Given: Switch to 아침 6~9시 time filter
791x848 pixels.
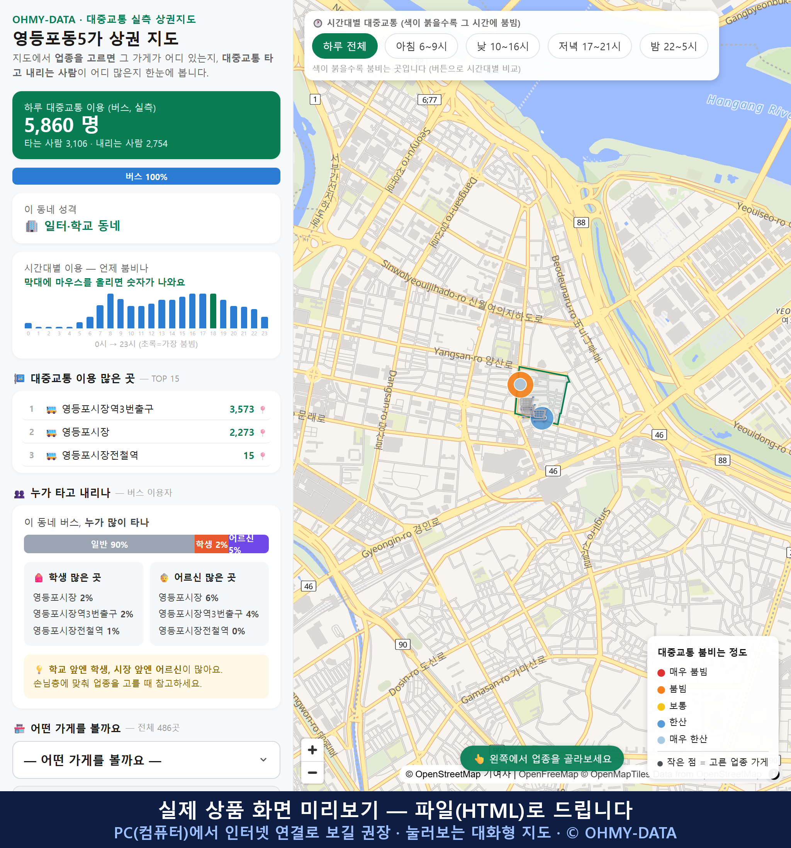Looking at the screenshot, I should pos(421,46).
